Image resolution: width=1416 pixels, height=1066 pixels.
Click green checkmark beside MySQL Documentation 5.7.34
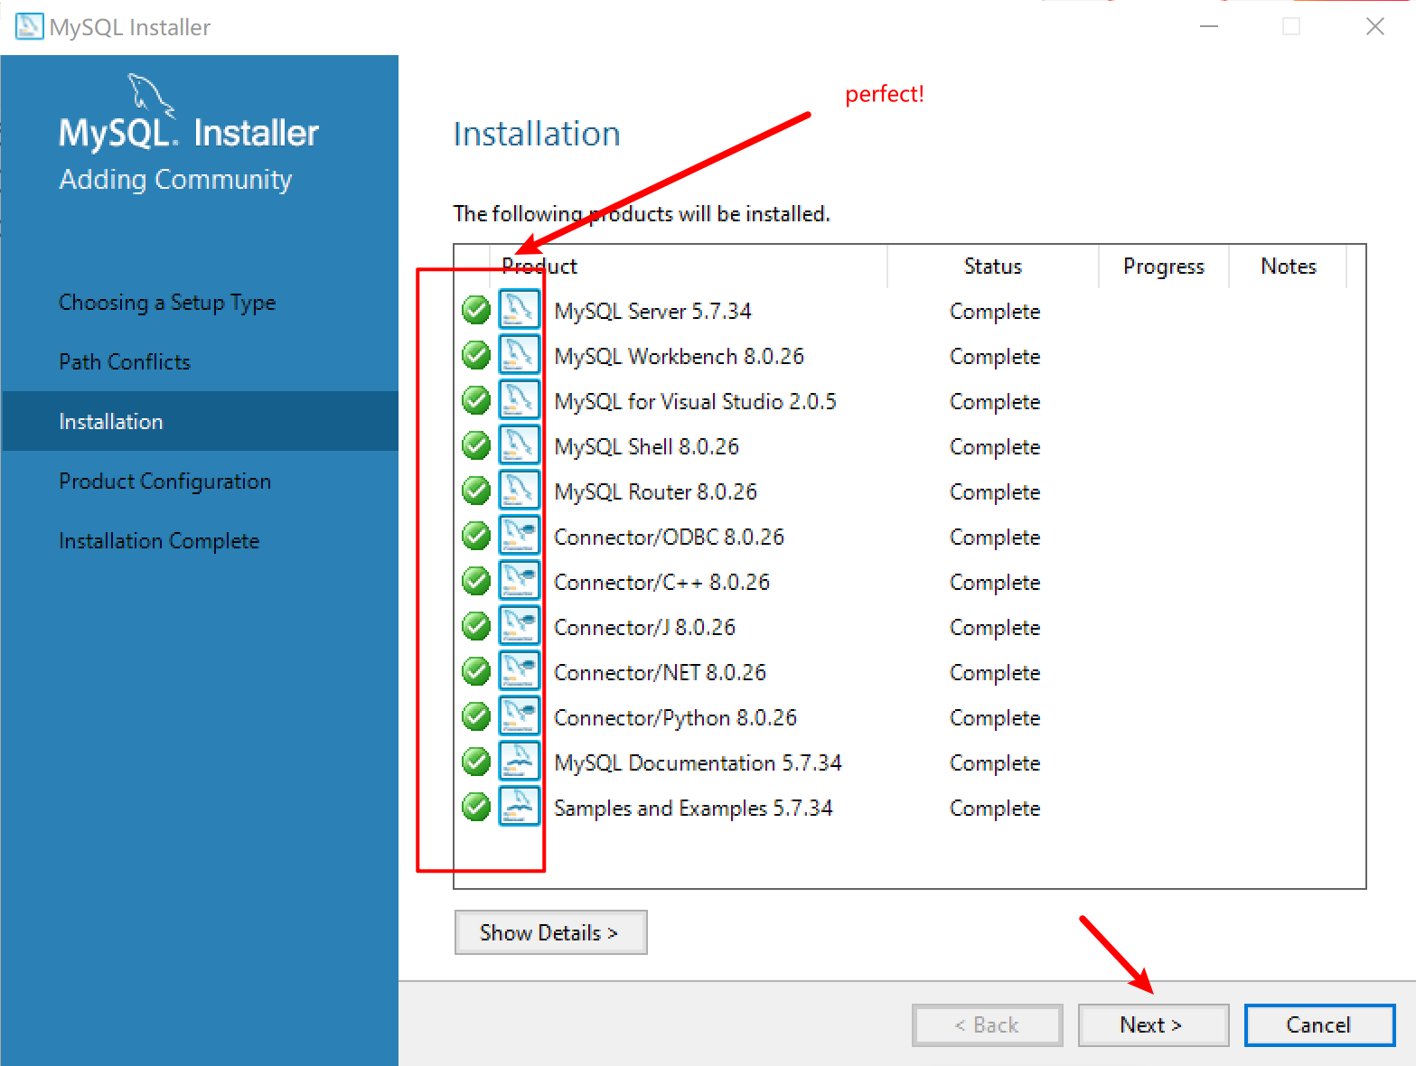point(476,762)
